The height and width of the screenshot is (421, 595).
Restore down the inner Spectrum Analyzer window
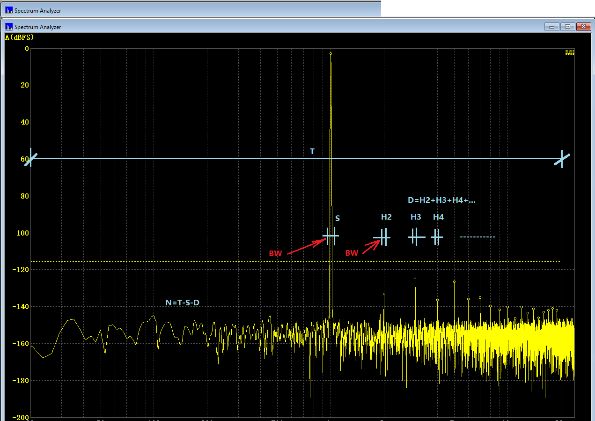click(567, 27)
